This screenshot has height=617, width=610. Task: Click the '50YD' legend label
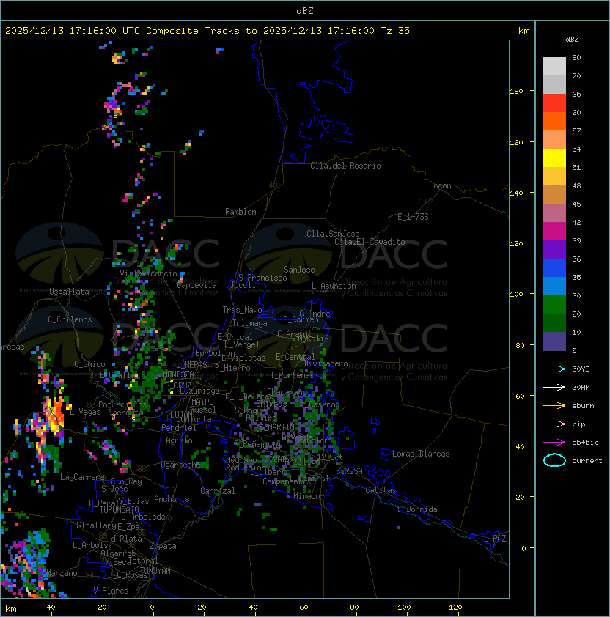tap(581, 369)
